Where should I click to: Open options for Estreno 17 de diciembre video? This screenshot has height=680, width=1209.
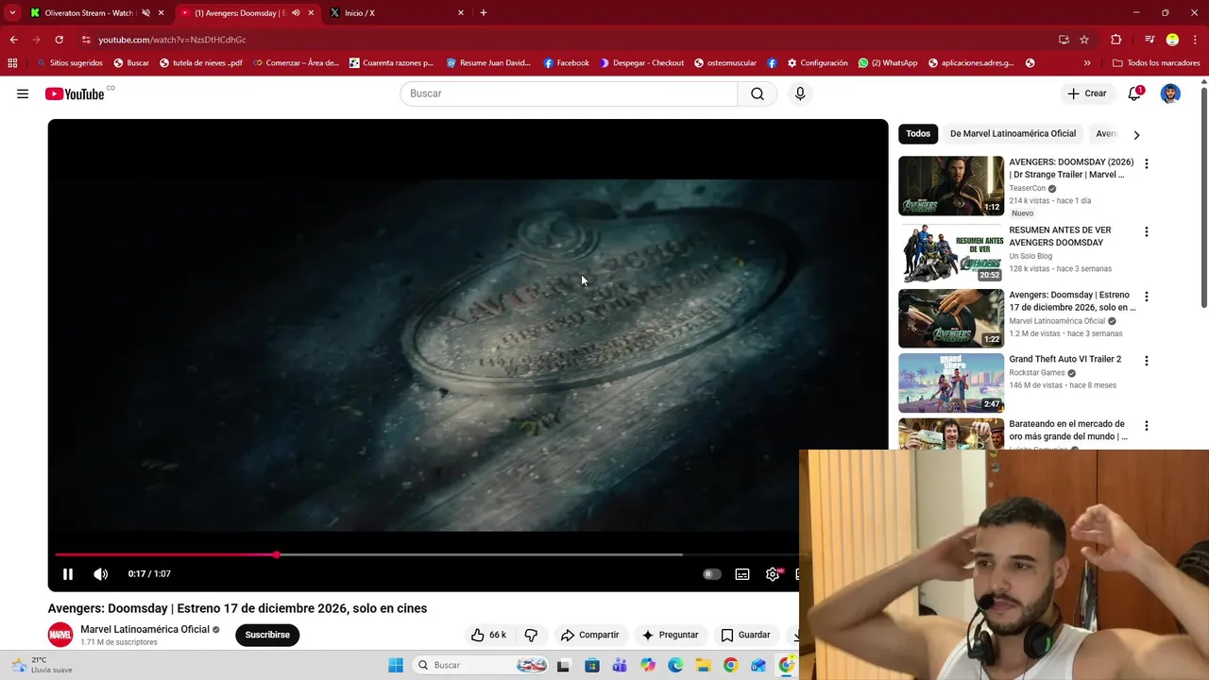point(1147,297)
